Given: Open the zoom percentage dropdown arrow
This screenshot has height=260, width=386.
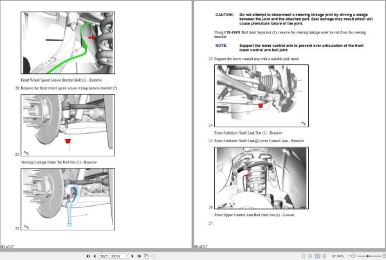Looking at the screenshot, I should coord(349,256).
